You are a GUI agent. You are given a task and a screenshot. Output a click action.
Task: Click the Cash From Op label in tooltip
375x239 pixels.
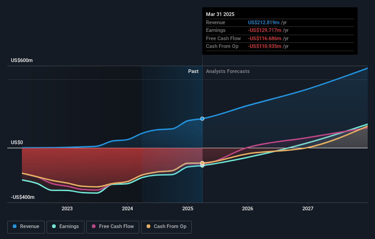pos(222,47)
